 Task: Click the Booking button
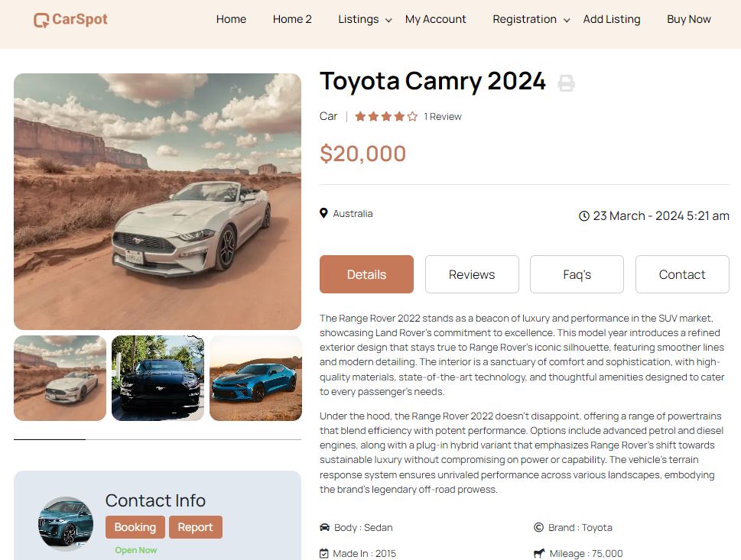(135, 527)
